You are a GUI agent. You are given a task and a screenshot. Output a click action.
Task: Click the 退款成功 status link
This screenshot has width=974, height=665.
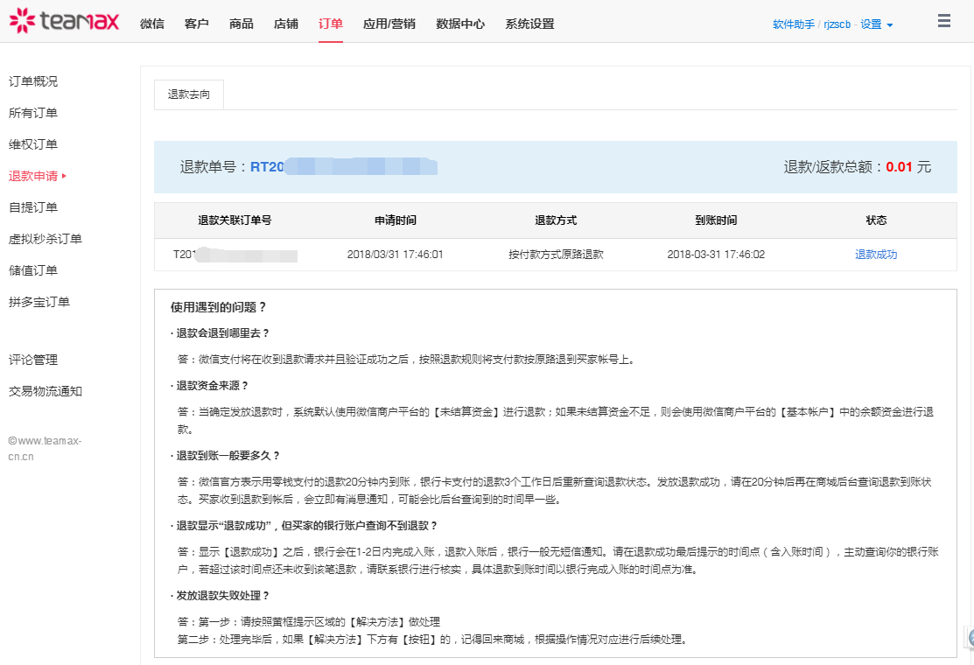pyautogui.click(x=876, y=254)
